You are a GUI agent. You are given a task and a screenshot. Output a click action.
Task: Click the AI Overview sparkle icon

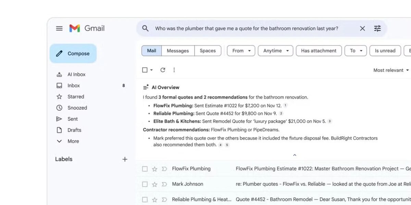click(x=146, y=87)
